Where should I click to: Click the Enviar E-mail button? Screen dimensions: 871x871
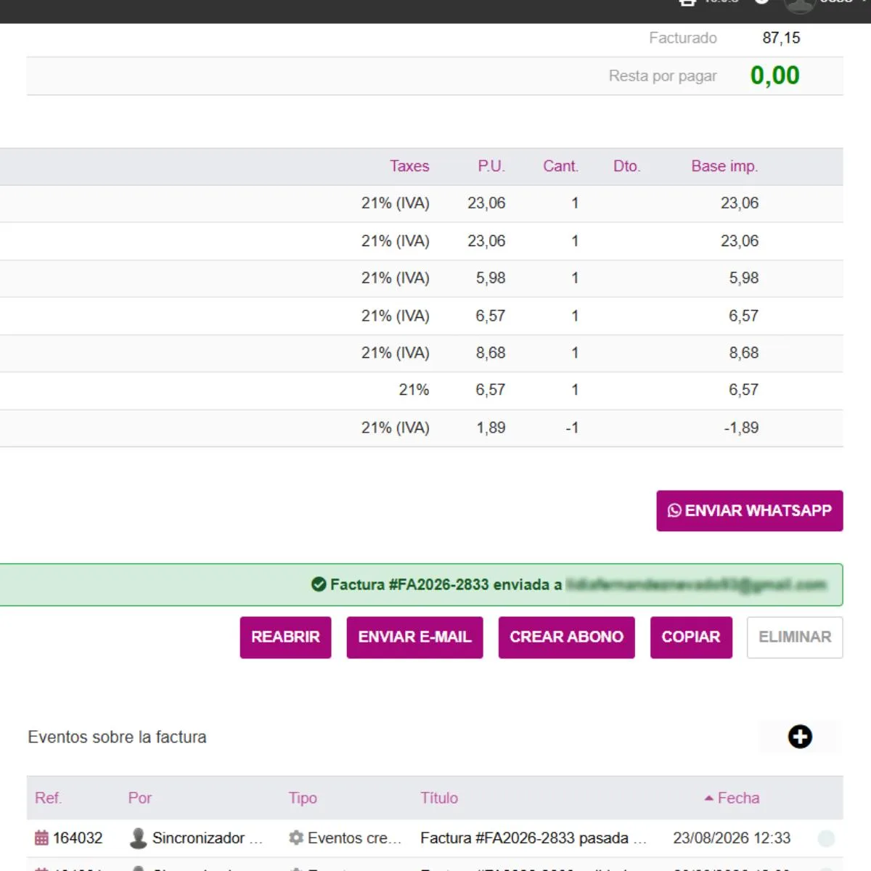tap(414, 637)
